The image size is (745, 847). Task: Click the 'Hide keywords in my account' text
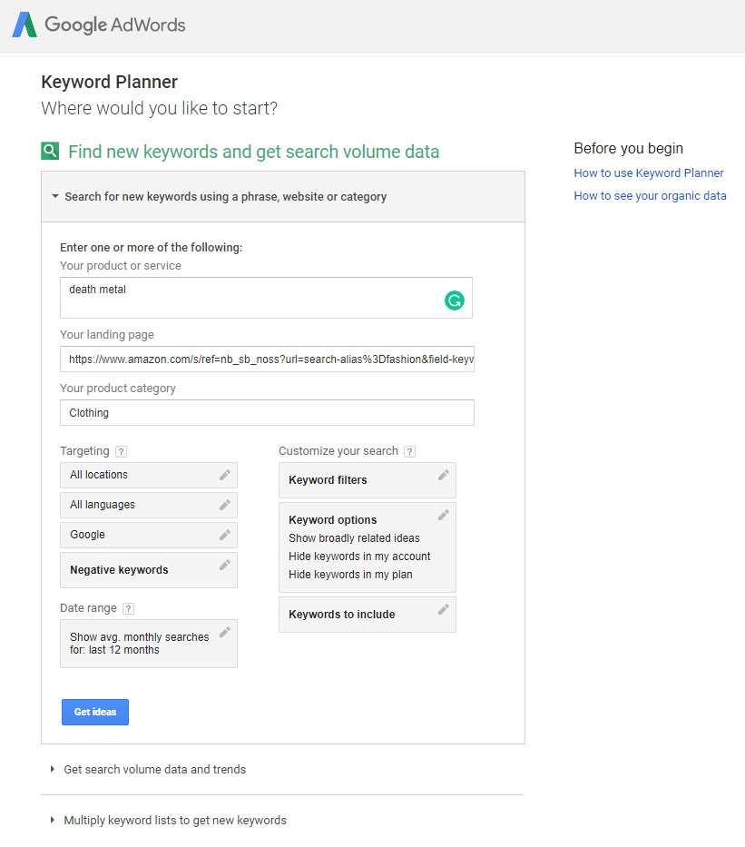coord(359,556)
